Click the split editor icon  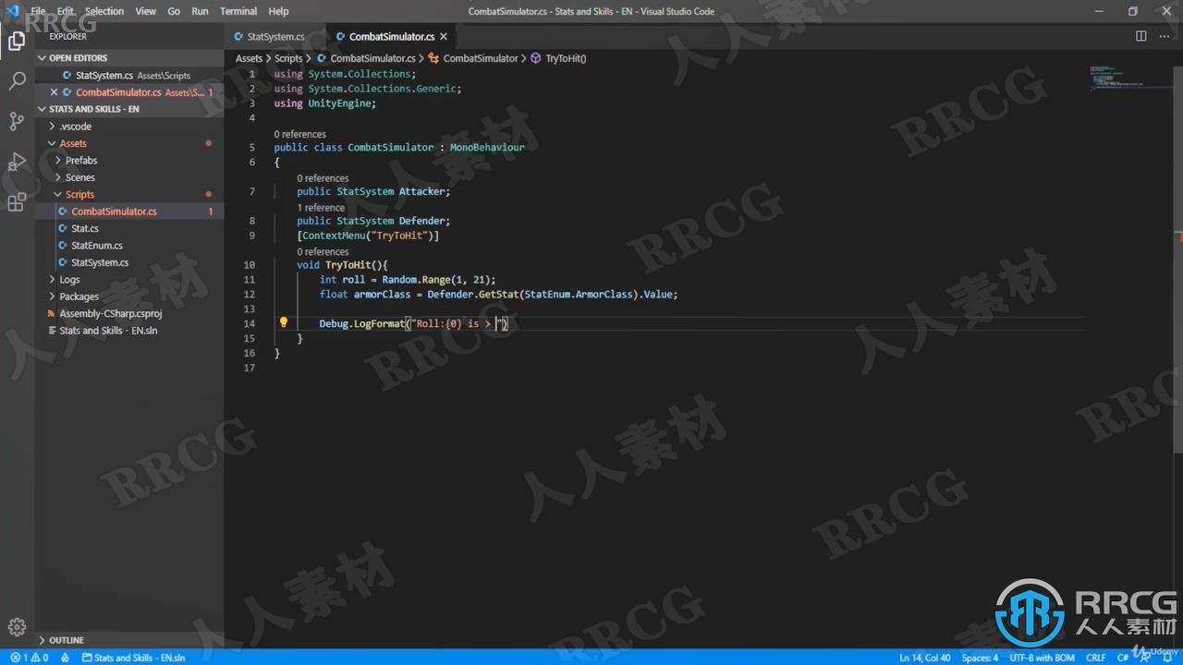1141,36
